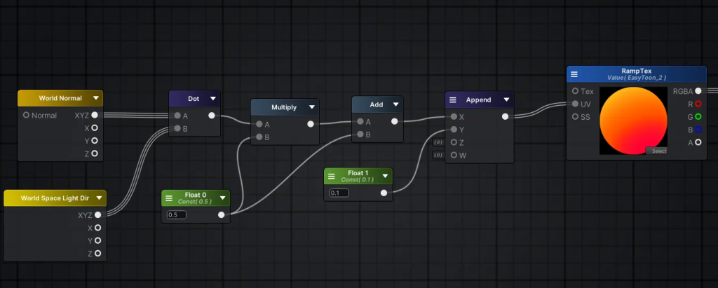Click the orange gradient ramp texture preview
This screenshot has width=718, height=288.
click(633, 120)
